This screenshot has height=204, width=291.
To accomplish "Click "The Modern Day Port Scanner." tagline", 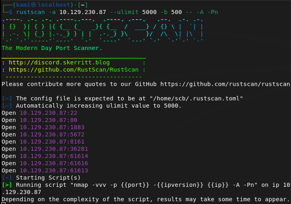I will 52,48.
